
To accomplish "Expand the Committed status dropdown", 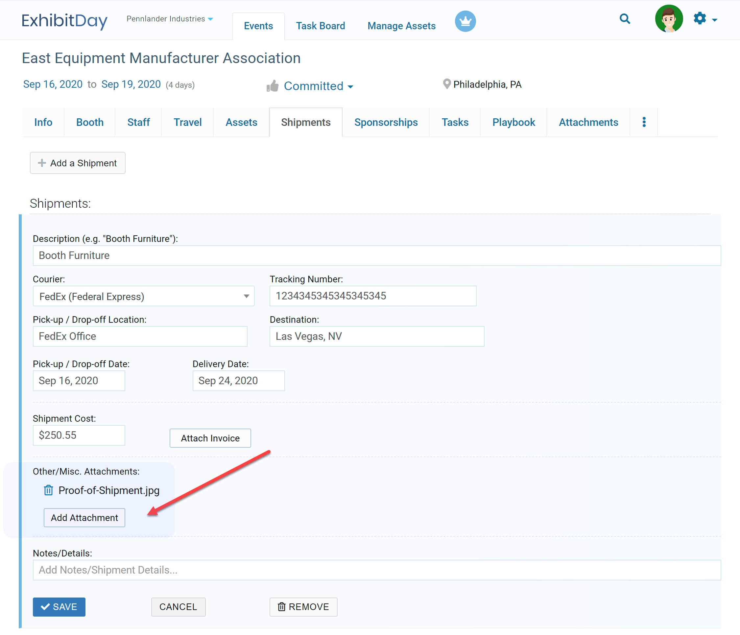I will (318, 86).
